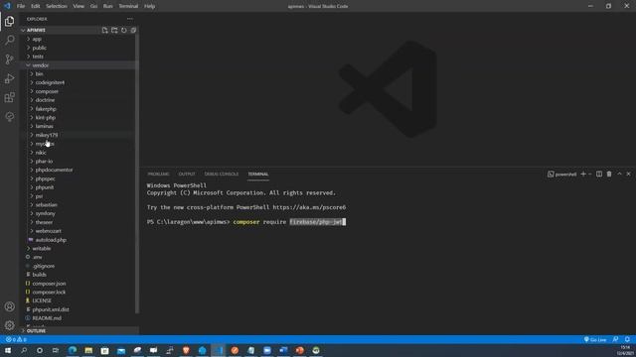Open the Accounts icon in activity bar
Screen dimensions: 636x357
[9, 306]
